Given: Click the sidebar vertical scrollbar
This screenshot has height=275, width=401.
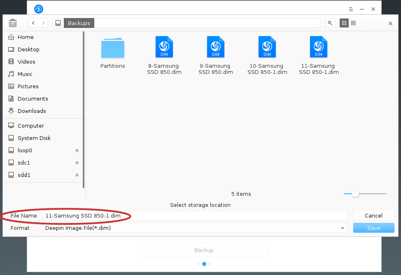Looking at the screenshot, I should [84, 110].
